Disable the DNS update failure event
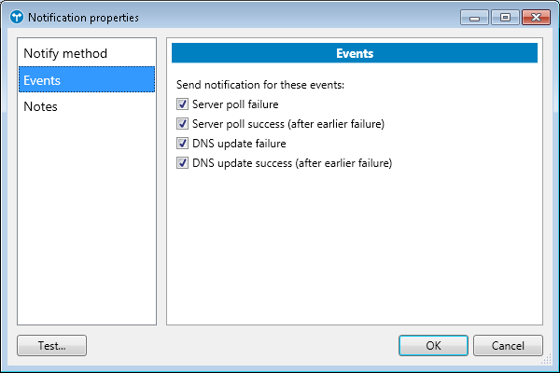Image resolution: width=560 pixels, height=373 pixels. tap(182, 144)
